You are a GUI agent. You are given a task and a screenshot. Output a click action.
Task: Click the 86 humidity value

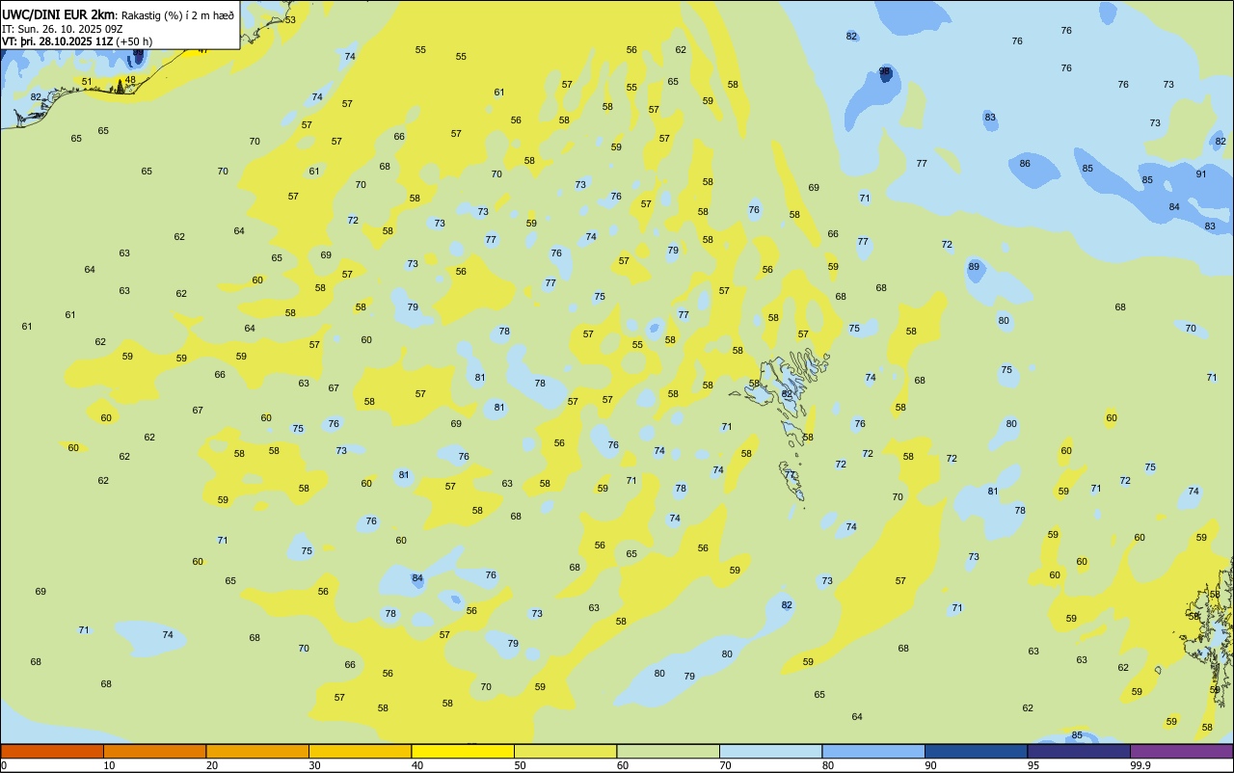[x=1025, y=163]
